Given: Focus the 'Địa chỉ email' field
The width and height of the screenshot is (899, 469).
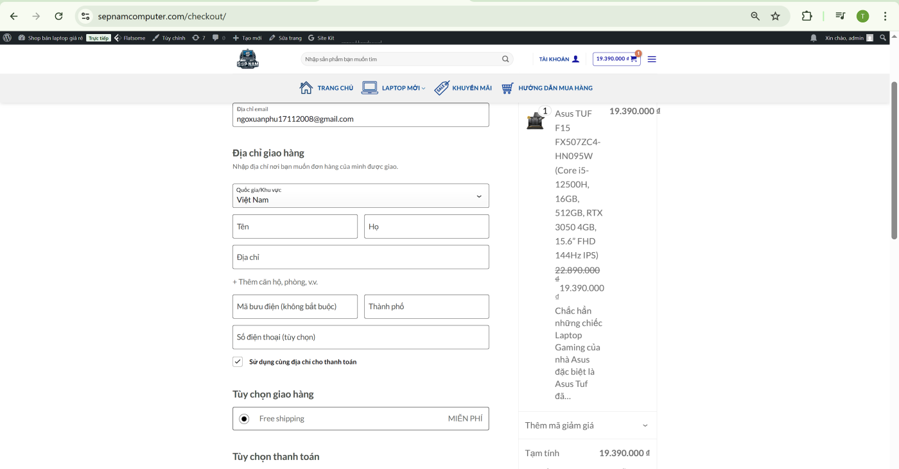Looking at the screenshot, I should coord(360,115).
